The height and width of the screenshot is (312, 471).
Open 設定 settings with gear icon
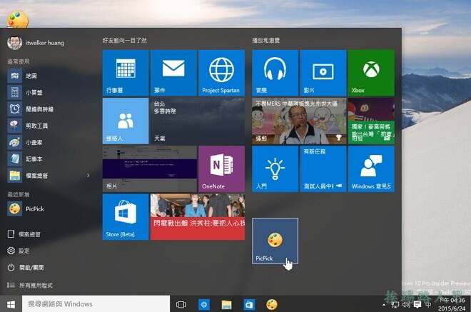coord(19,251)
